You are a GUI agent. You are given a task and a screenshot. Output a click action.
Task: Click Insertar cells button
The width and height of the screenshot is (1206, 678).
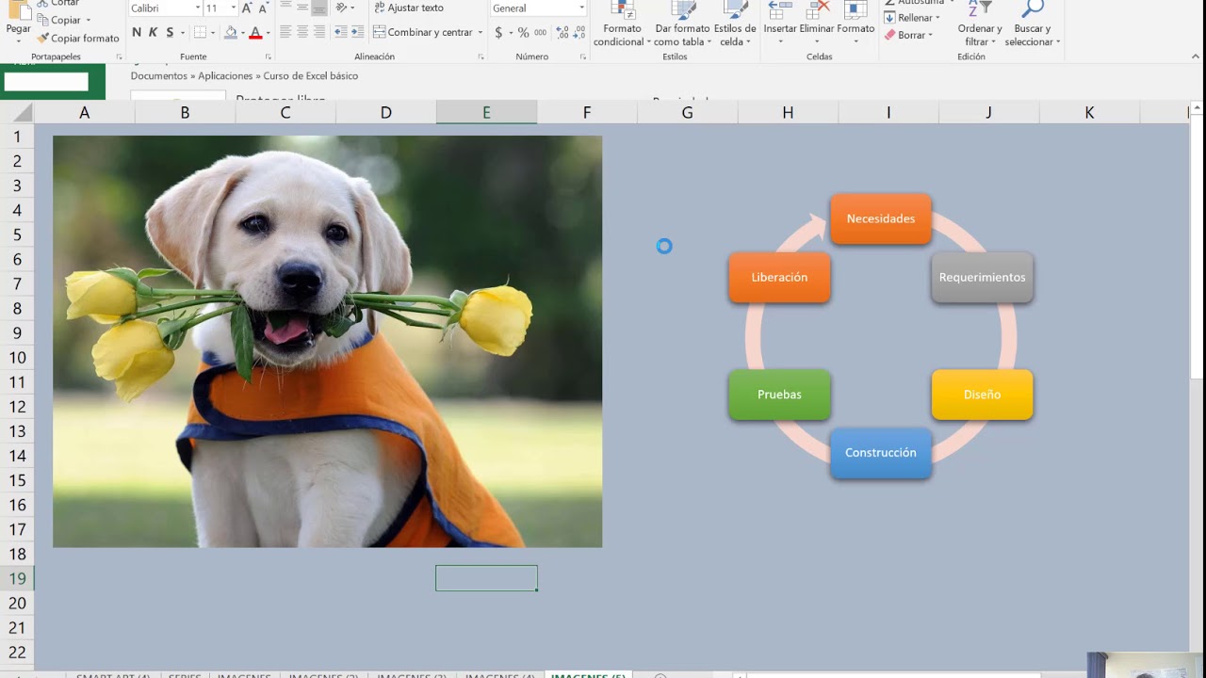pyautogui.click(x=780, y=21)
